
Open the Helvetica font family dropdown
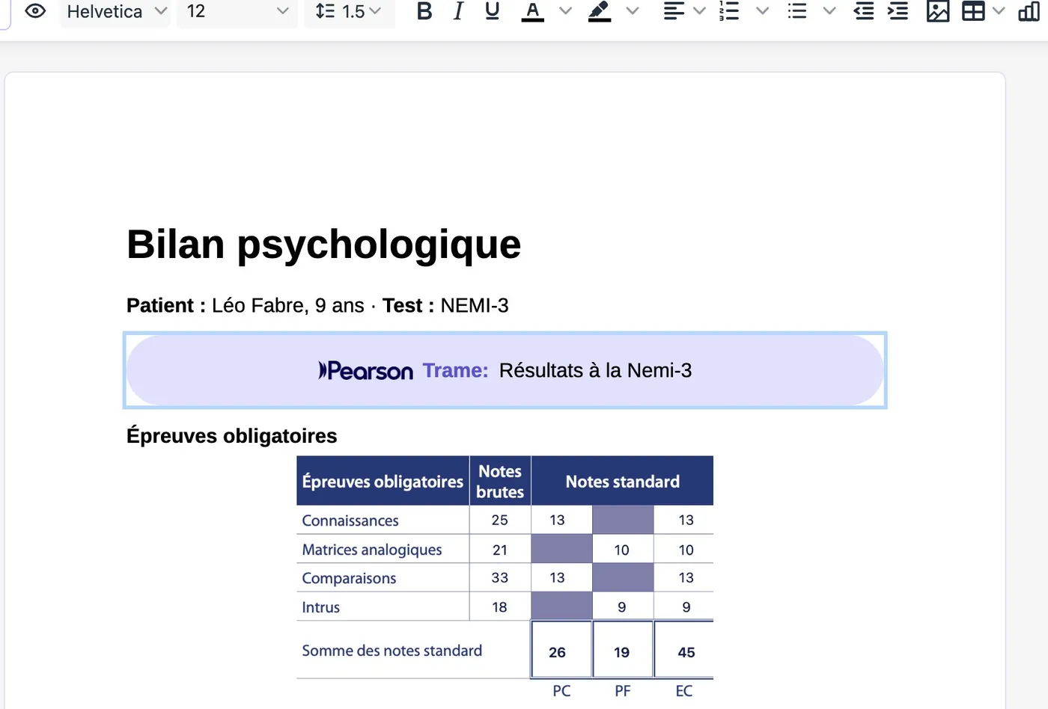point(115,11)
